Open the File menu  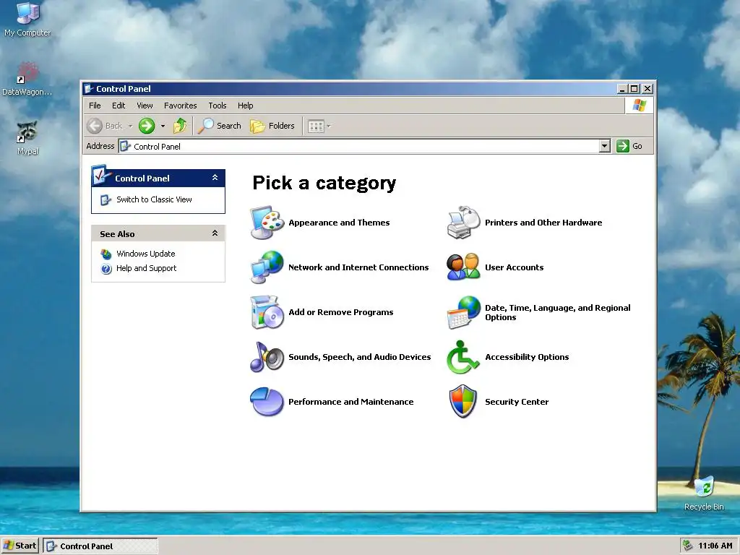click(95, 106)
